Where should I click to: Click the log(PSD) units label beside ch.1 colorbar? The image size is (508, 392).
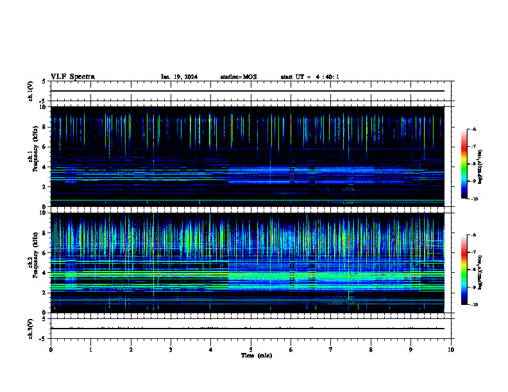(480, 167)
